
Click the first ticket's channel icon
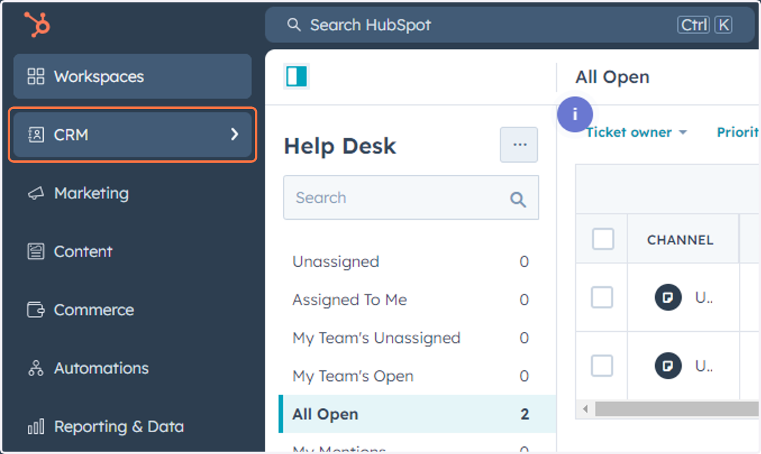(x=668, y=297)
